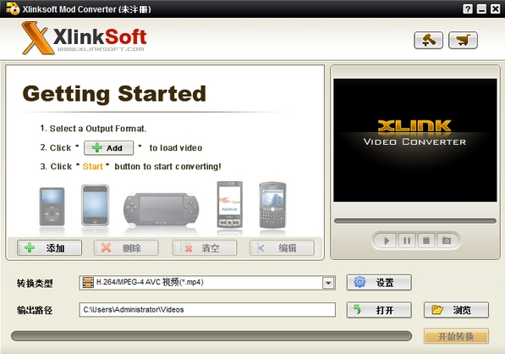This screenshot has height=354, width=505.
Task: Click the 编辑 edit button
Action: point(282,248)
